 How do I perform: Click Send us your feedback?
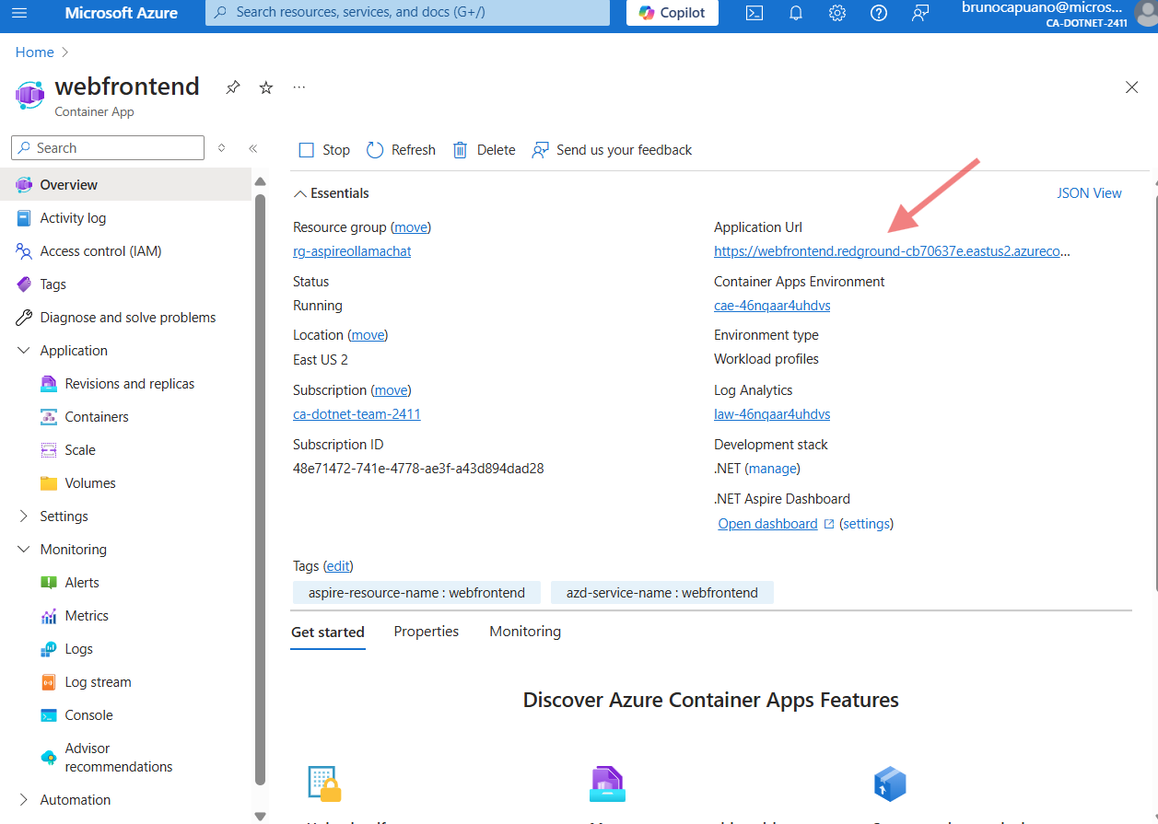[612, 150]
